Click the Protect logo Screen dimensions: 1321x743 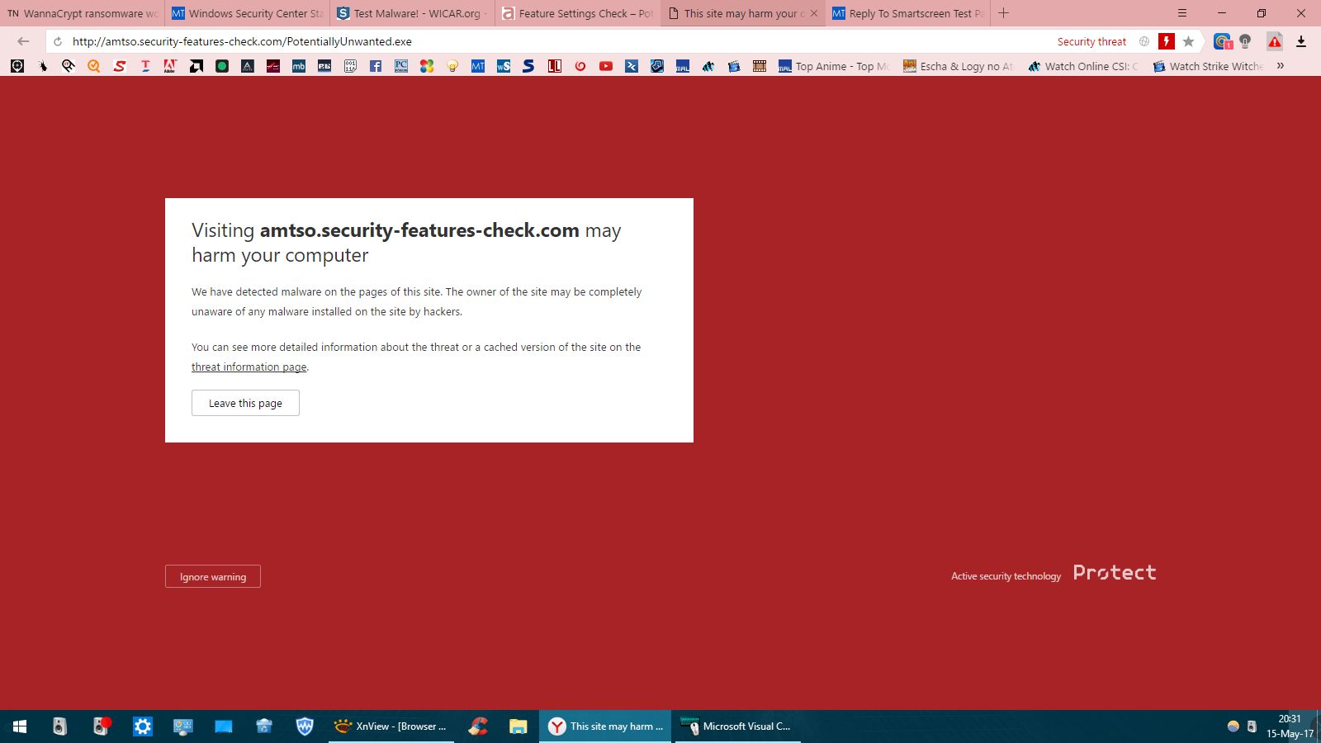(1115, 572)
